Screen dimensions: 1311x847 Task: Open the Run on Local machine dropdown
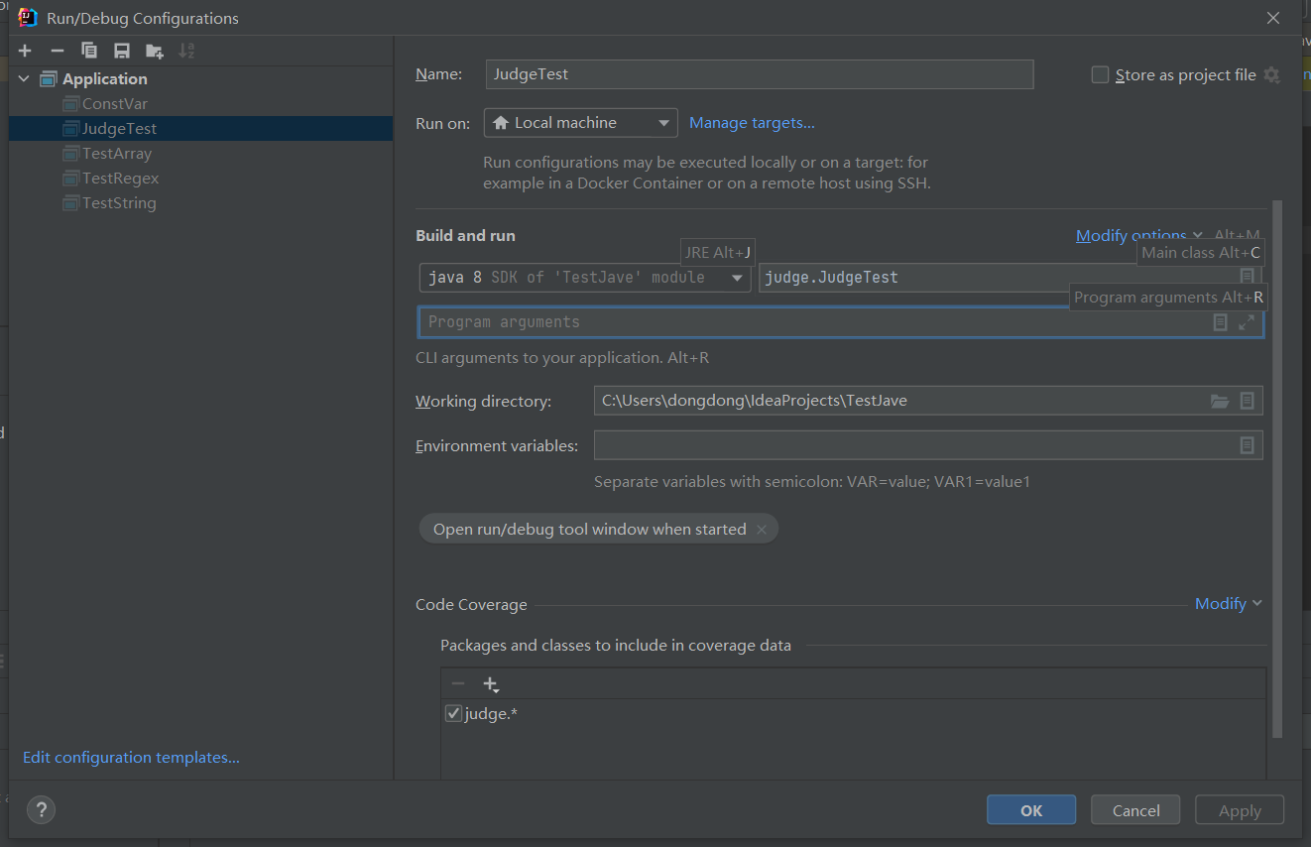(581, 123)
